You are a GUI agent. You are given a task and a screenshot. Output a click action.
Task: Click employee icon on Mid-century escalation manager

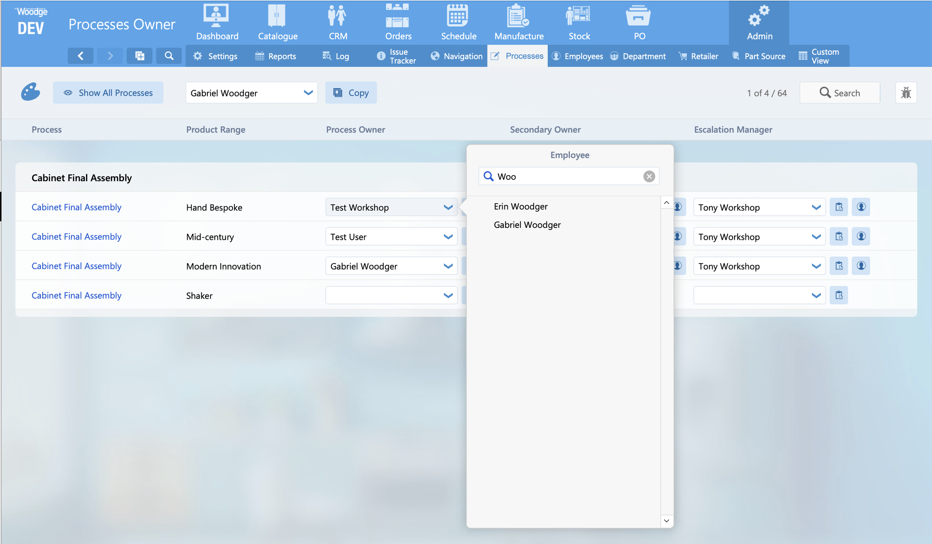(860, 236)
